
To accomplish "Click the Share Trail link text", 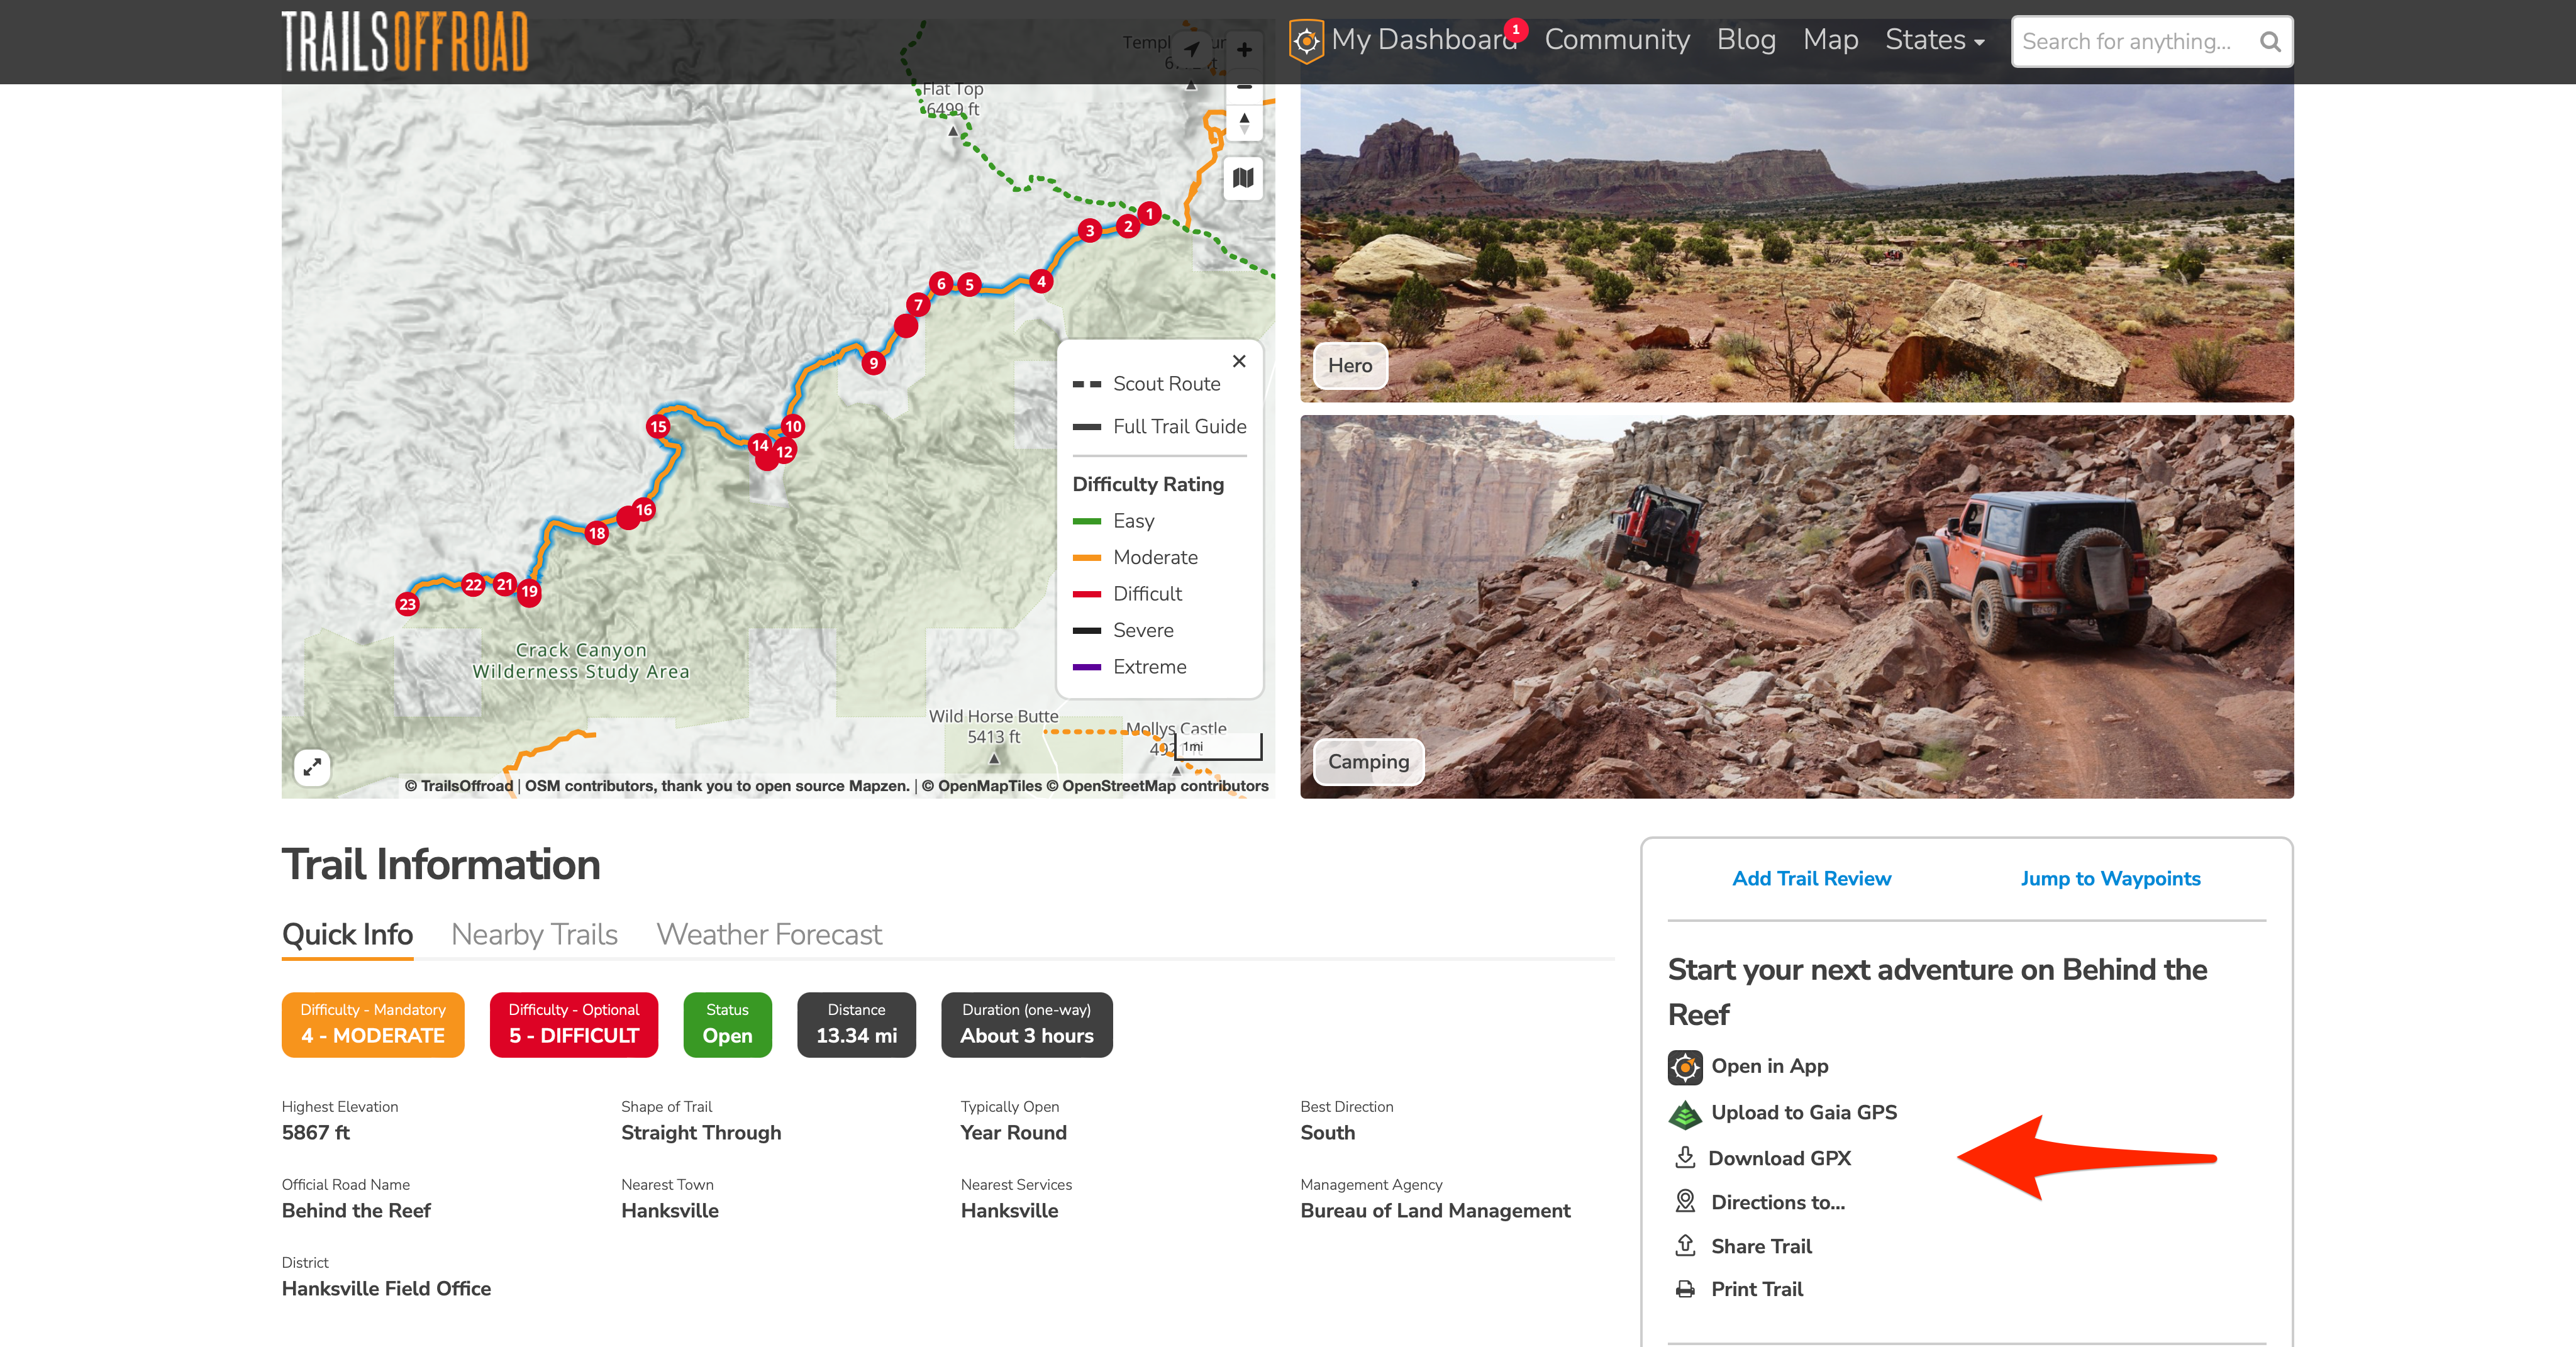I will [1761, 1246].
